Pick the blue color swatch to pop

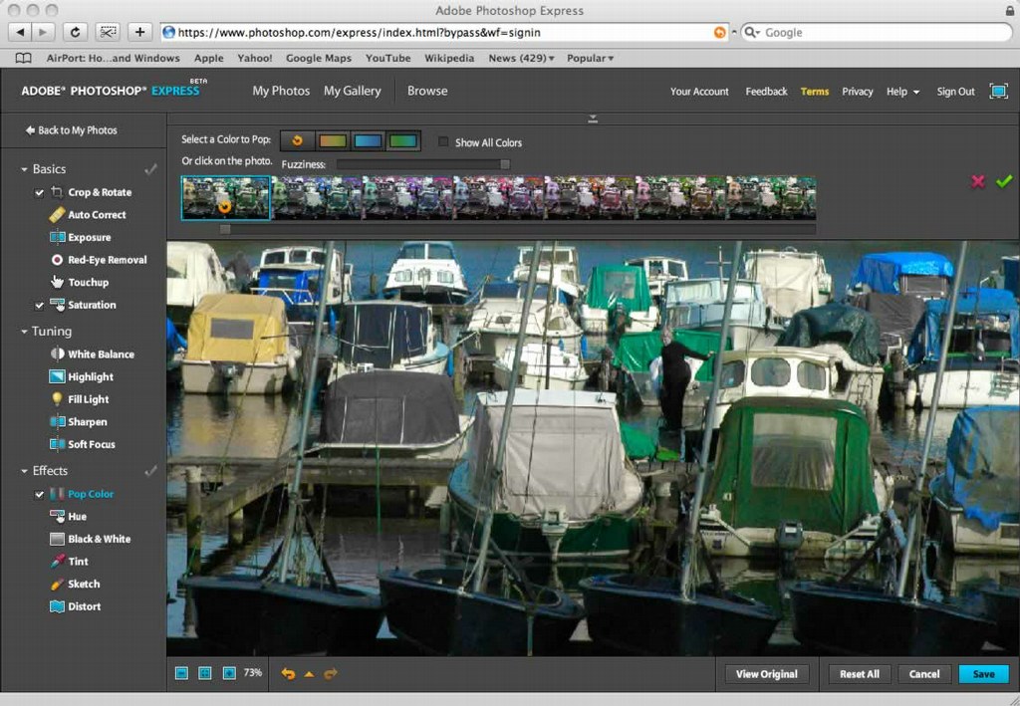click(x=368, y=141)
